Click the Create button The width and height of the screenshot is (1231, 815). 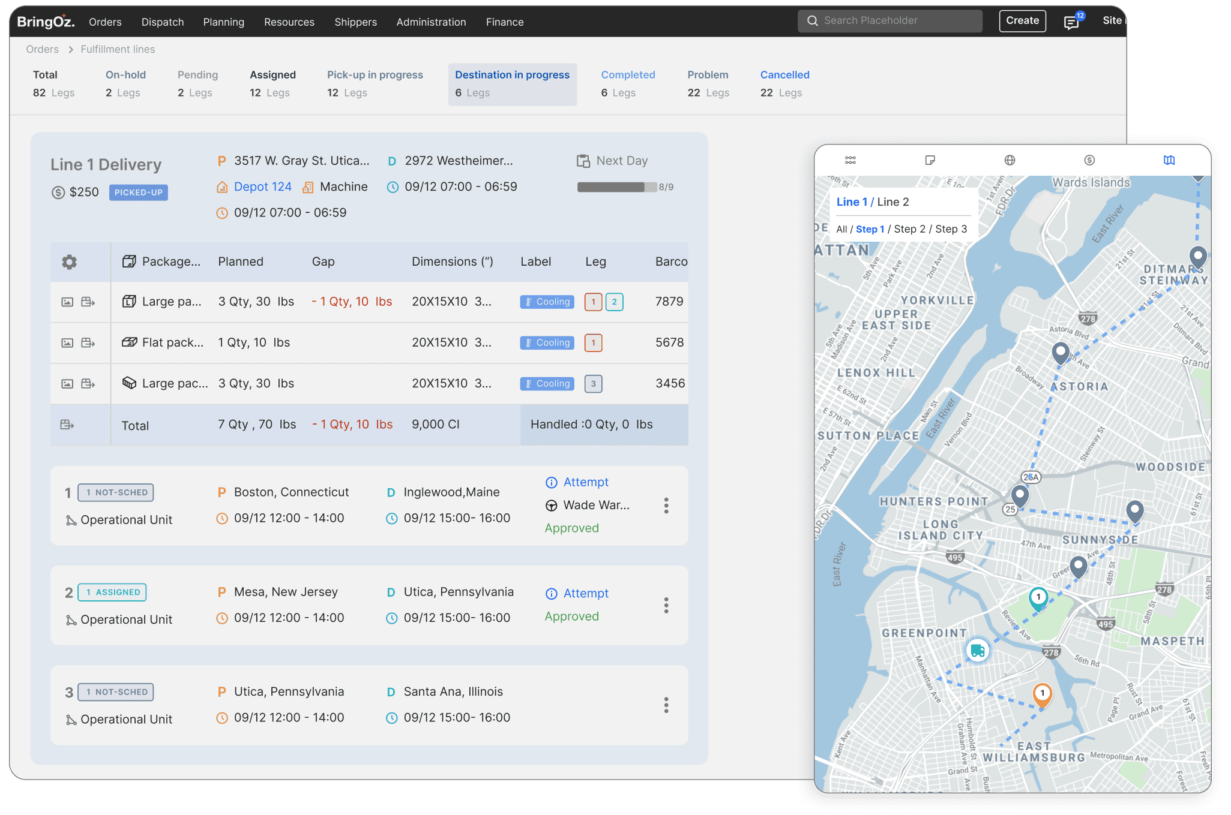click(1022, 20)
